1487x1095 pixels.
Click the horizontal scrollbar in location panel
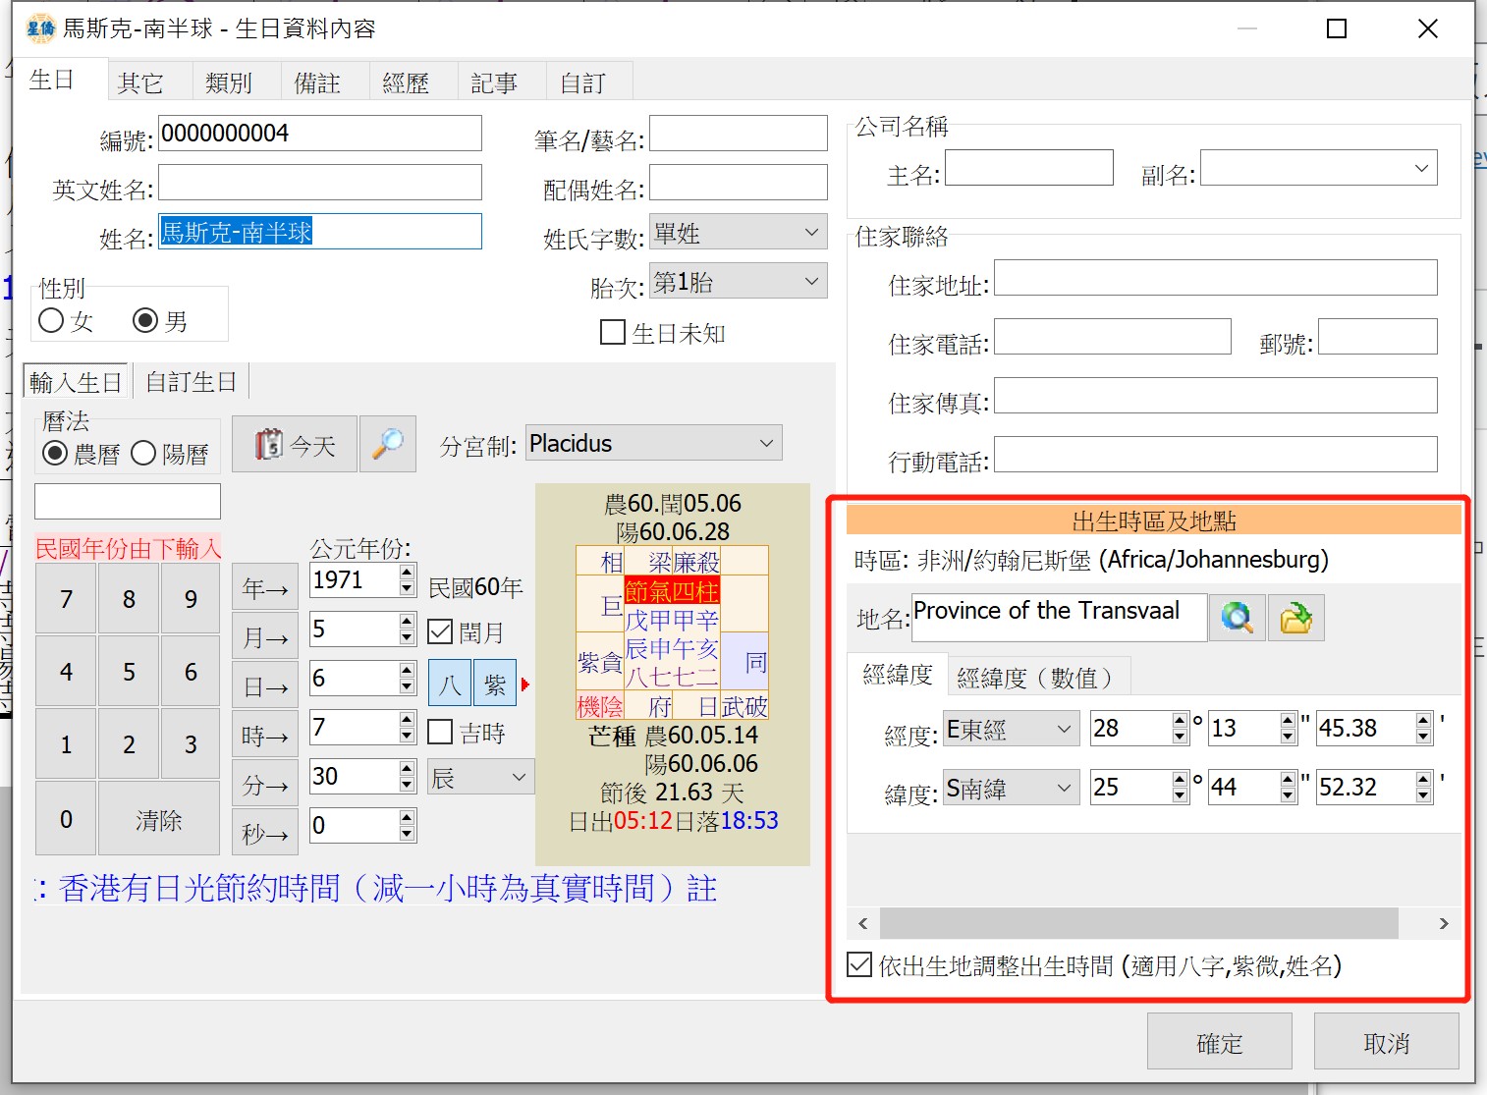[x=1137, y=923]
